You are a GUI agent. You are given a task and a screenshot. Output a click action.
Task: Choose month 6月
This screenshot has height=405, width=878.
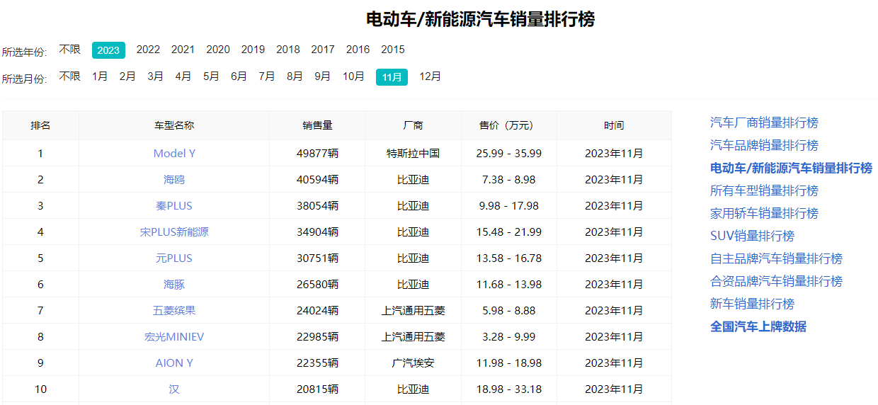click(239, 76)
